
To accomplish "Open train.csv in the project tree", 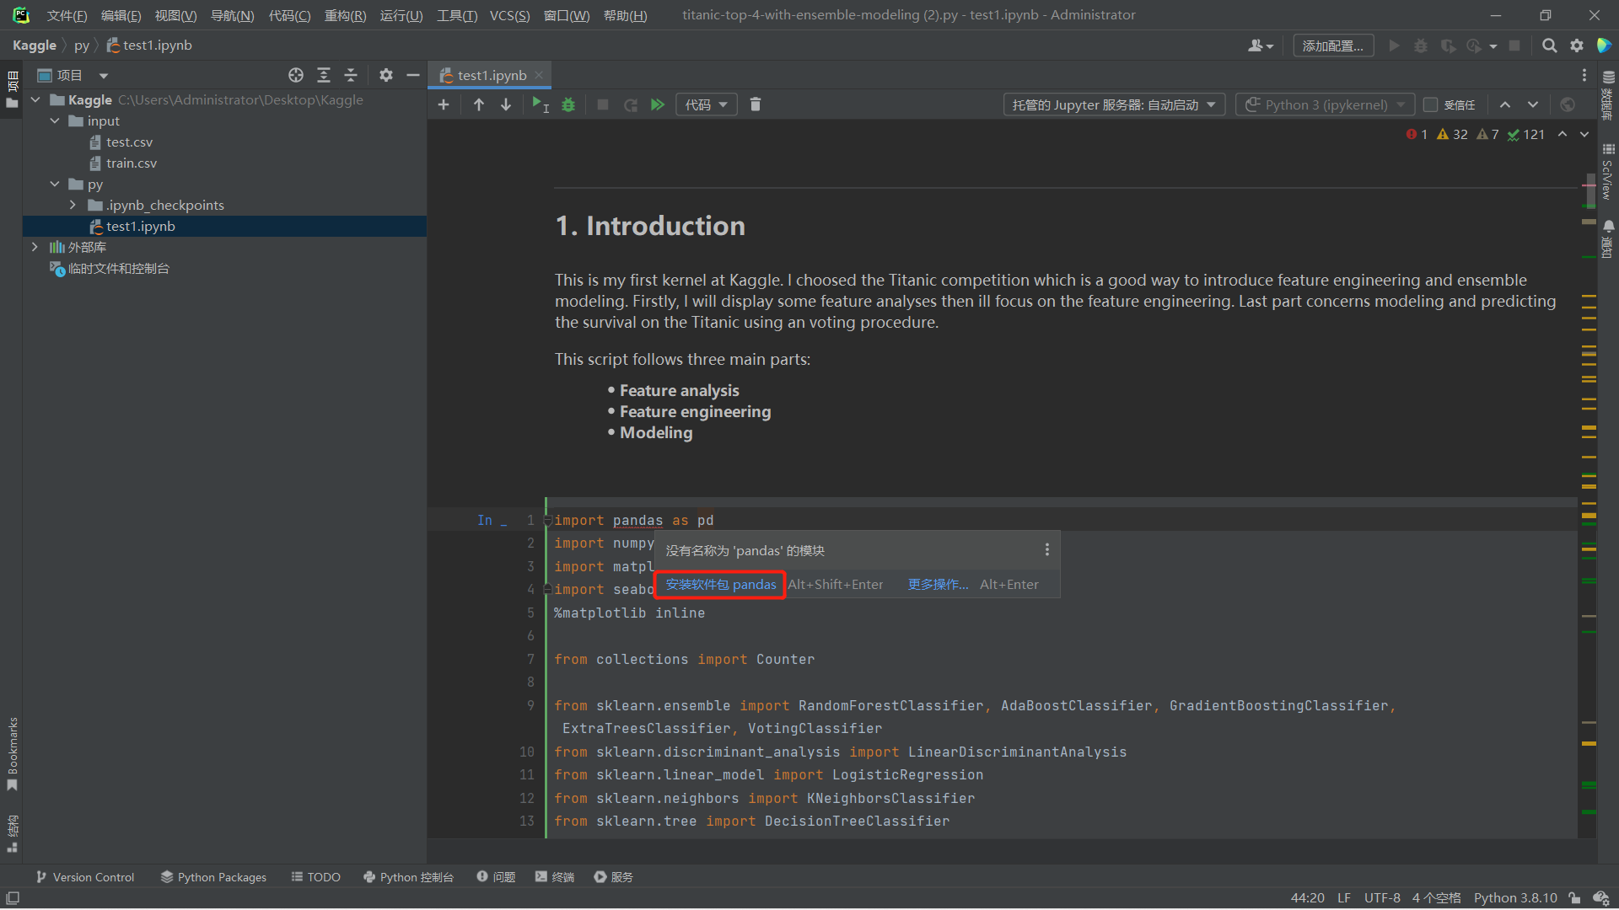I will tap(131, 163).
